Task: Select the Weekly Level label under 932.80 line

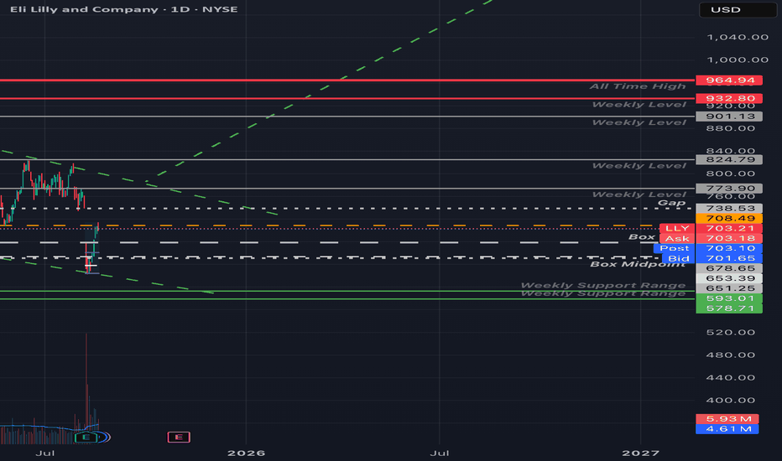Action: 639,105
